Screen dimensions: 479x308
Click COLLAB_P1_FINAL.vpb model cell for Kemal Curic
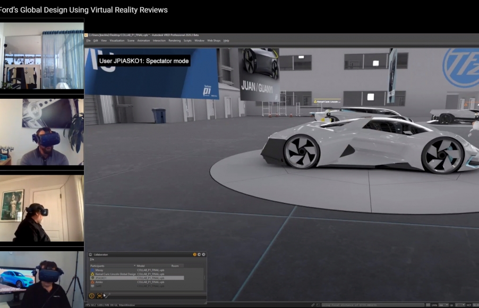pyautogui.click(x=151, y=274)
